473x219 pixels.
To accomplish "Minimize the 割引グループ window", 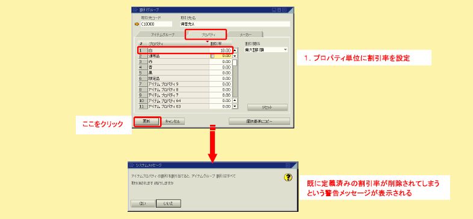I will [274, 10].
